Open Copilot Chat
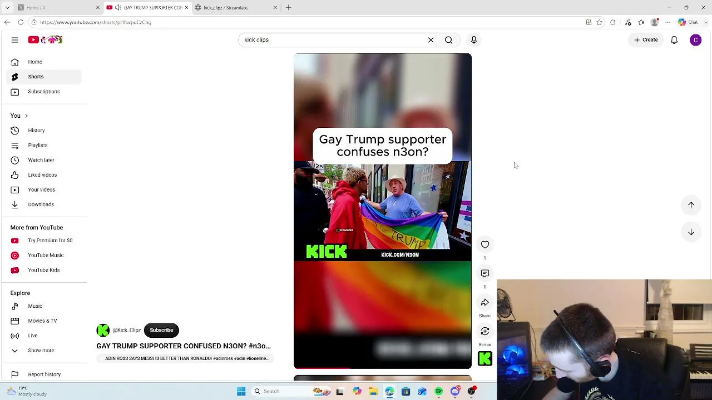The width and height of the screenshot is (712, 400). pos(688,22)
